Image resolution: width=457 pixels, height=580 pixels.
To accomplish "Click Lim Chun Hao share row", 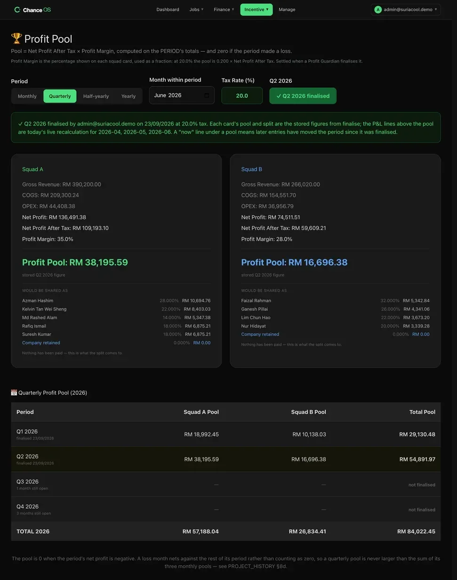I will (336, 317).
